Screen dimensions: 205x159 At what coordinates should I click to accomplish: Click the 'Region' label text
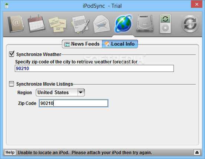pos(24,93)
